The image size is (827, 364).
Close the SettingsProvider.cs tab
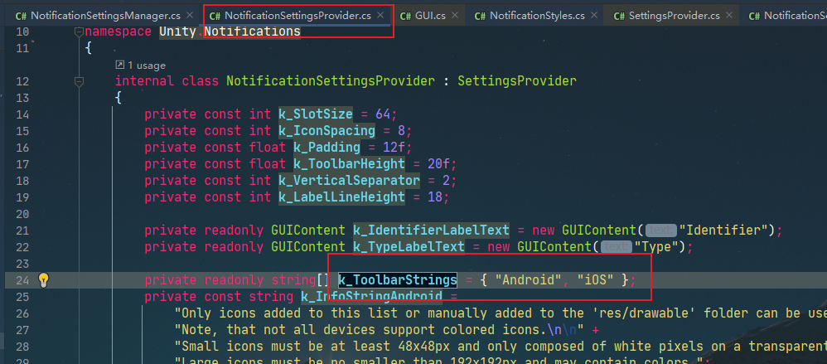tap(729, 15)
